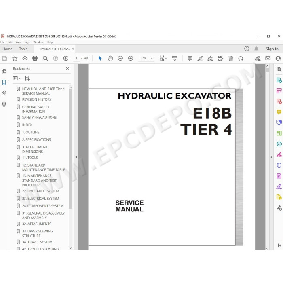Open INDEX bookmark

27,125
